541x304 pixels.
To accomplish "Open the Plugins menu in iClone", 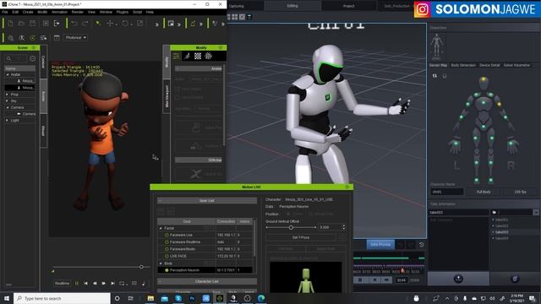I will (x=122, y=12).
